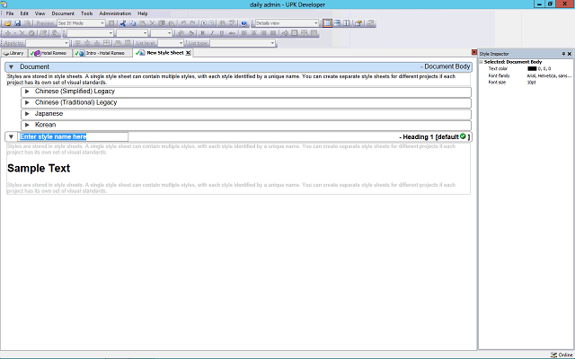
Task: Close the Style Inspector panel
Action: [570, 54]
